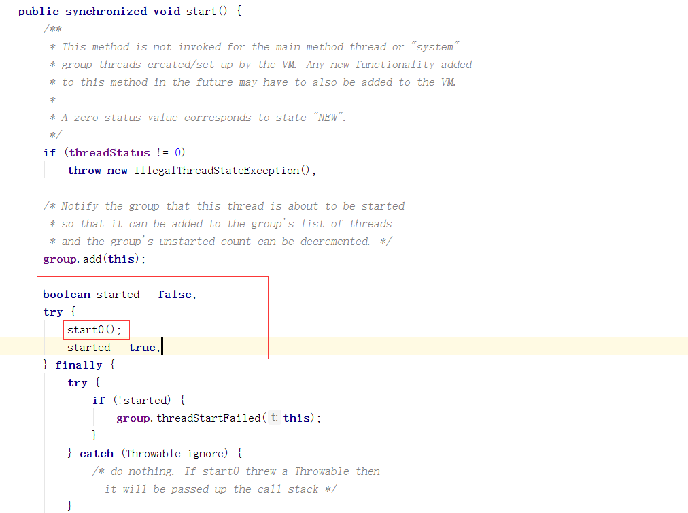Click the '!started' condition
Image resolution: width=688 pixels, height=513 pixels.
click(141, 401)
